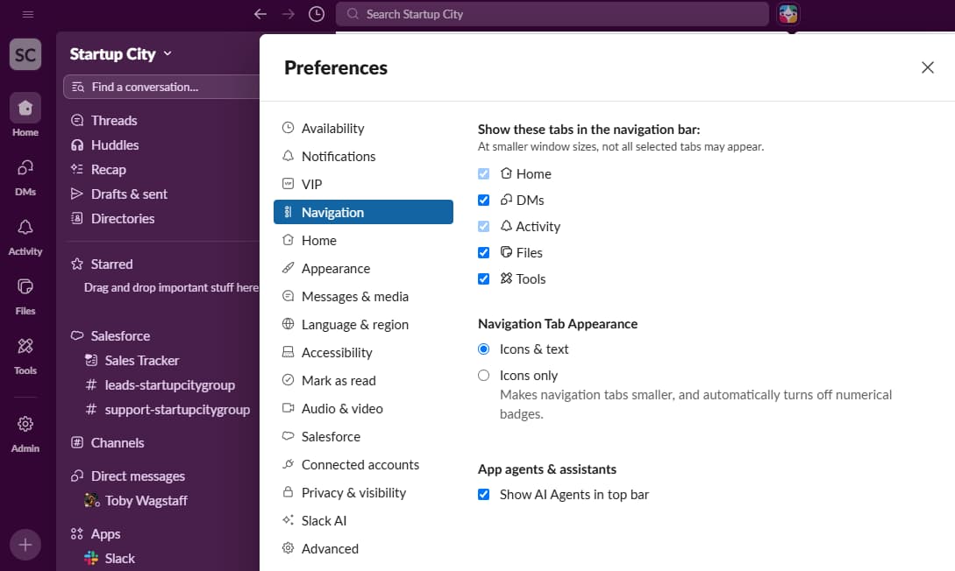Click the Find a conversation field
The height and width of the screenshot is (571, 955).
tap(161, 87)
